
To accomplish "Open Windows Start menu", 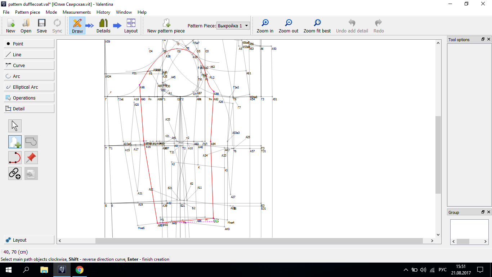I will 9,270.
